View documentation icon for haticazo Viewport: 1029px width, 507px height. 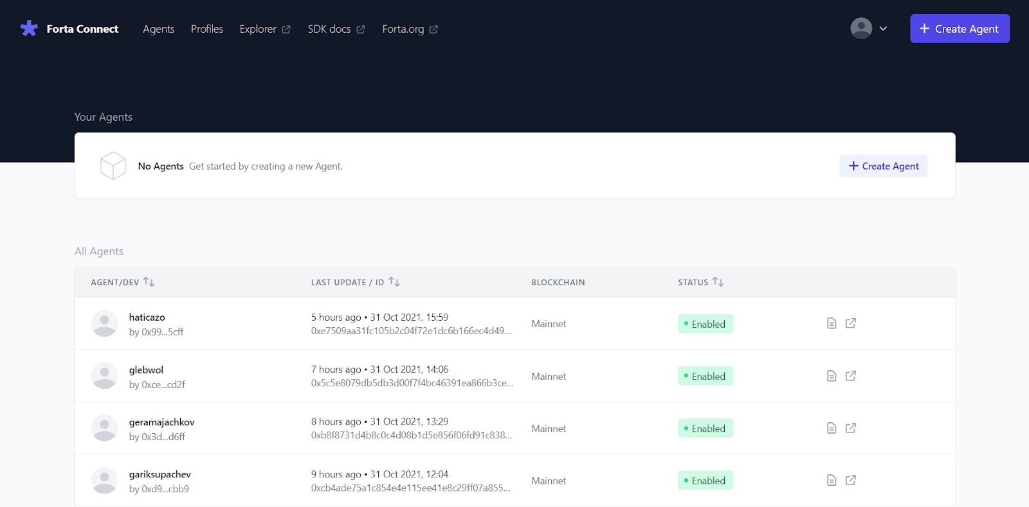(832, 323)
